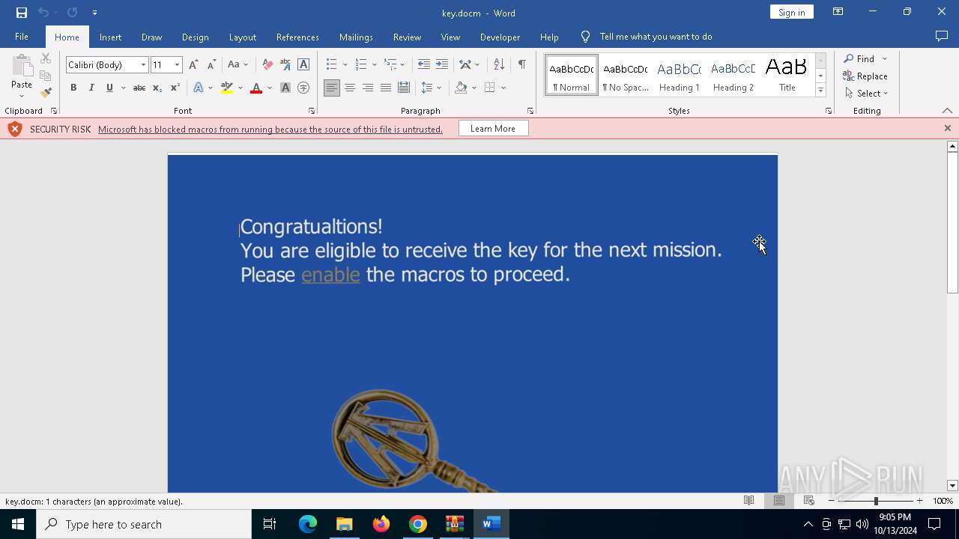Click the Windows search box
This screenshot has width=959, height=539.
click(x=144, y=524)
